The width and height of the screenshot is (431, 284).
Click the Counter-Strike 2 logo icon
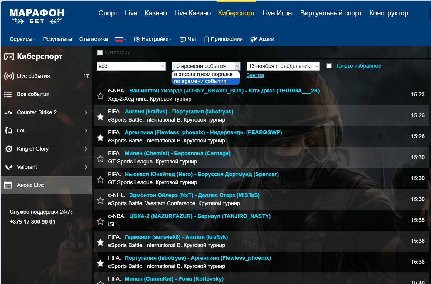pyautogui.click(x=8, y=112)
